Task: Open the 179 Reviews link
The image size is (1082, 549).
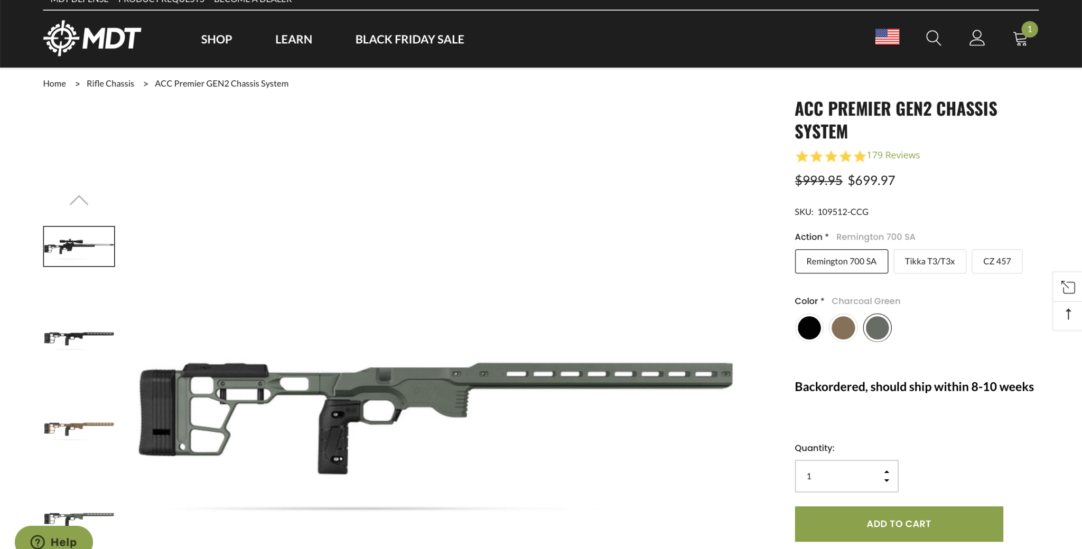Action: coord(893,155)
